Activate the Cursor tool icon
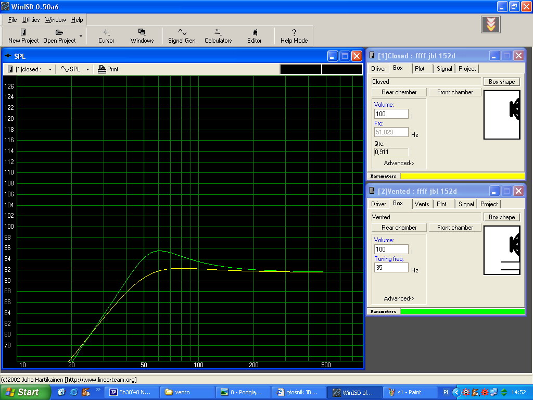Screen dimensions: 533x400 coord(106,32)
